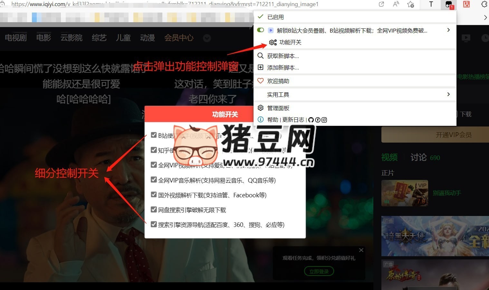Click the add-to-favorites star icon
The height and width of the screenshot is (290, 489).
click(410, 4)
